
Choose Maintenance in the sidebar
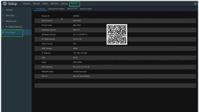[x=11, y=21]
